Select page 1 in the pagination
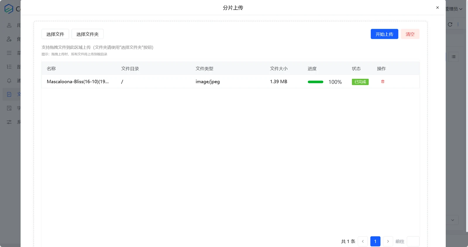468x247 pixels. [x=375, y=241]
